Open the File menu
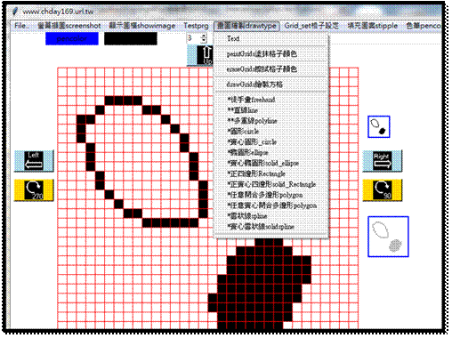The image size is (452, 338). (x=21, y=26)
